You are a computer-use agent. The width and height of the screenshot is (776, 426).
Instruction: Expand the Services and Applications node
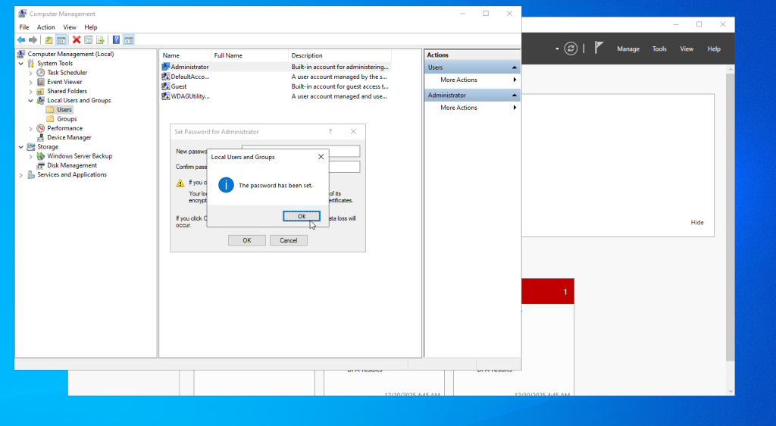point(20,174)
